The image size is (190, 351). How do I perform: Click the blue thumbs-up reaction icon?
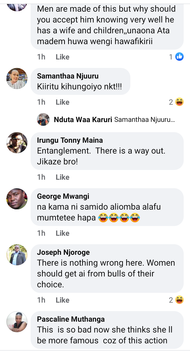tap(179, 57)
